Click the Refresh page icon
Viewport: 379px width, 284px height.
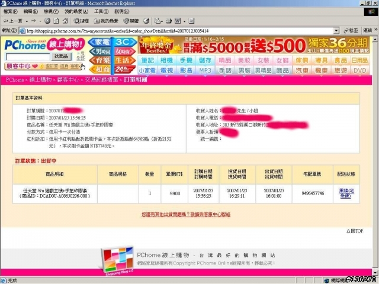[x=56, y=21]
